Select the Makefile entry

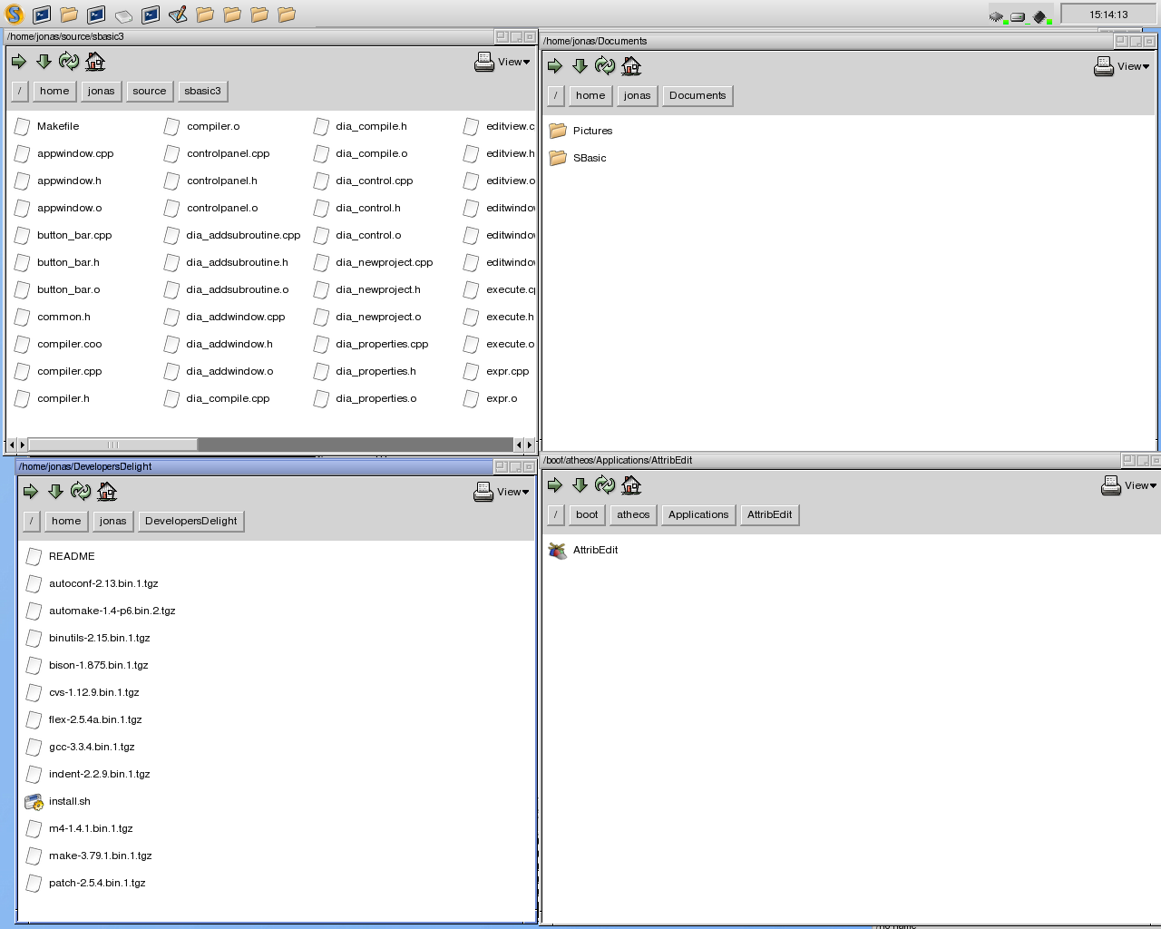[x=47, y=126]
